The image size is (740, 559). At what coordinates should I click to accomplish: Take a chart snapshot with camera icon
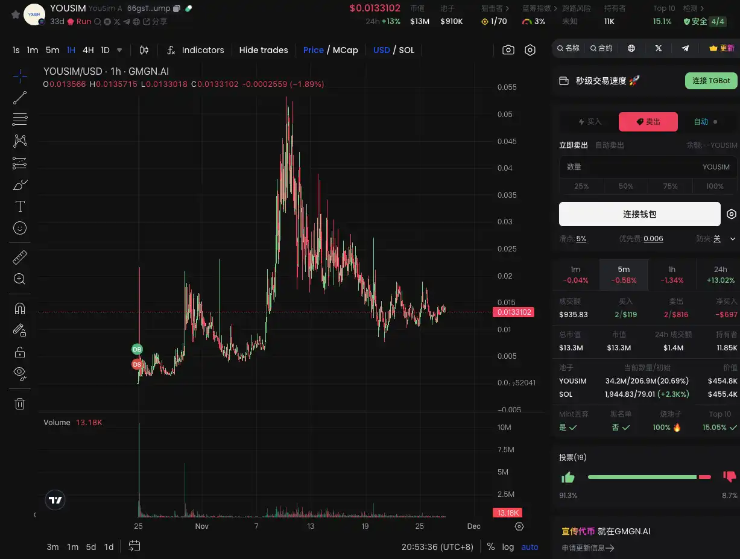pos(508,50)
